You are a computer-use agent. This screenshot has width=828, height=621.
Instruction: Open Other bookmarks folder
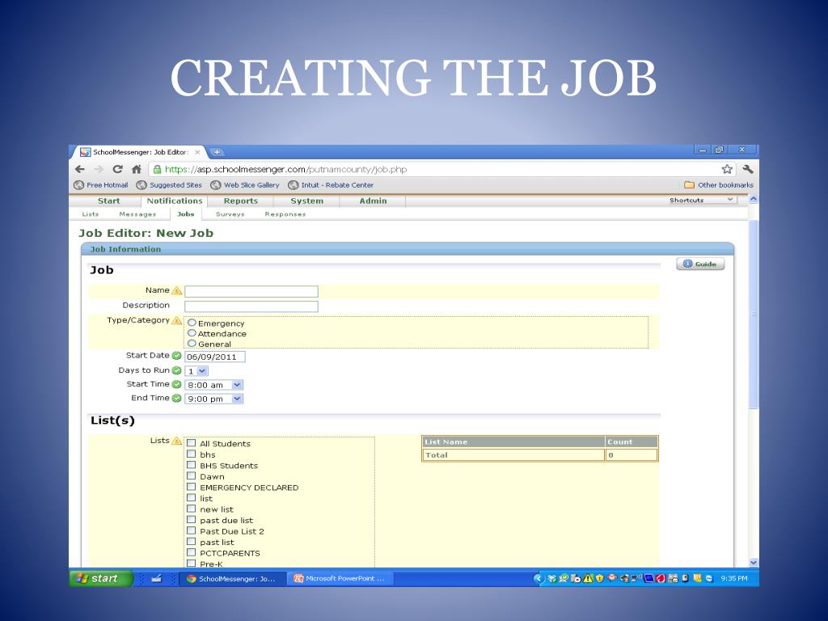[719, 185]
